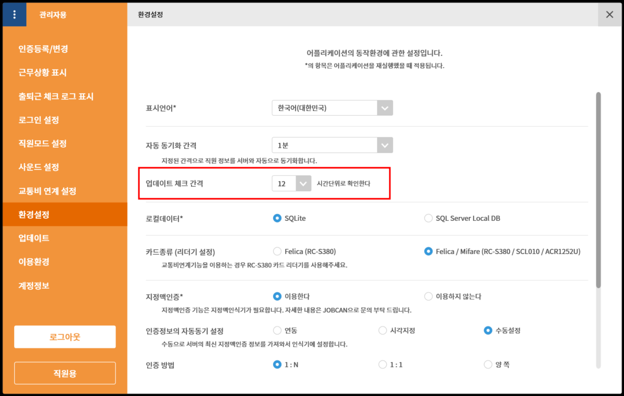
Task: Switch to 직원용 mode button
Action: (x=65, y=373)
